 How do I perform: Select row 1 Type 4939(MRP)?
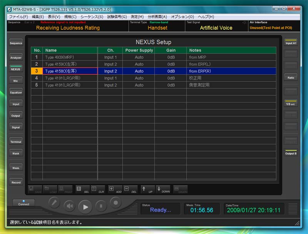click(x=153, y=57)
